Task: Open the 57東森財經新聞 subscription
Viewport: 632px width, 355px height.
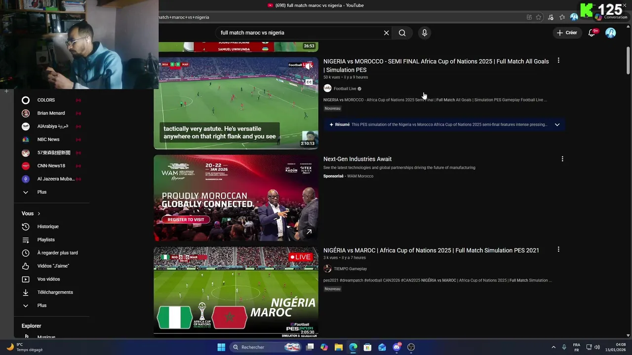Action: (51, 153)
